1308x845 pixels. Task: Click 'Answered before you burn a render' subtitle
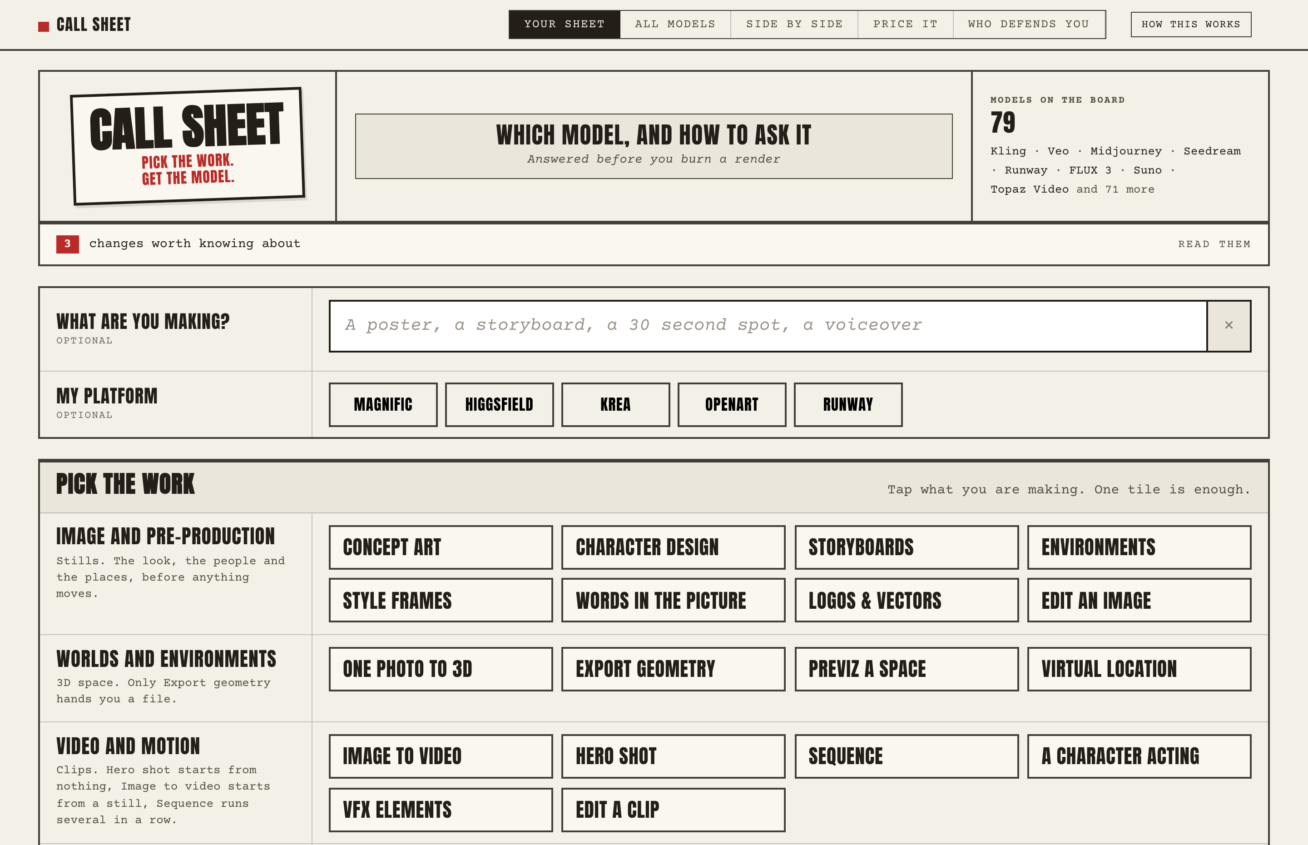pos(653,159)
